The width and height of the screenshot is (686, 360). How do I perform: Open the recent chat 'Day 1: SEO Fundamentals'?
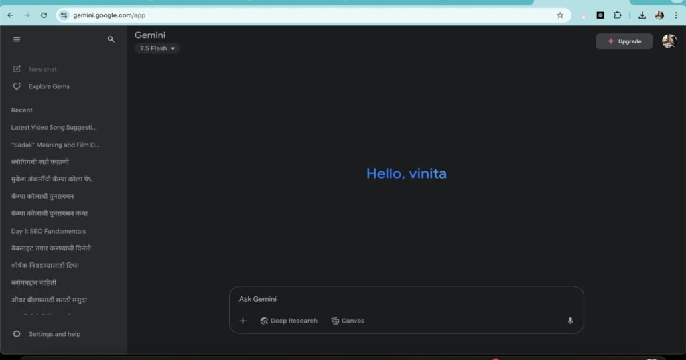click(48, 231)
